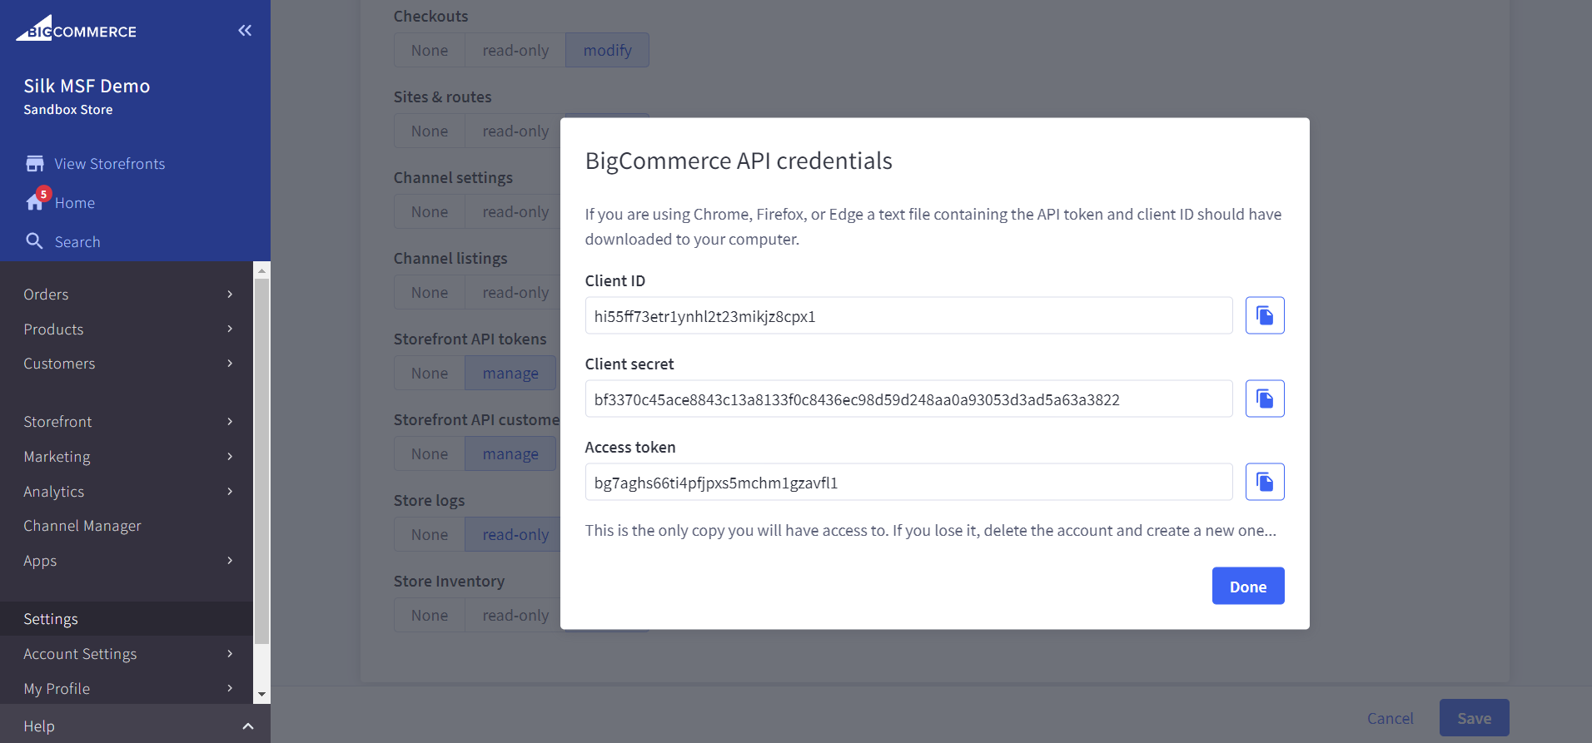This screenshot has width=1592, height=743.
Task: Click the View Storefronts store icon
Action: pos(35,164)
